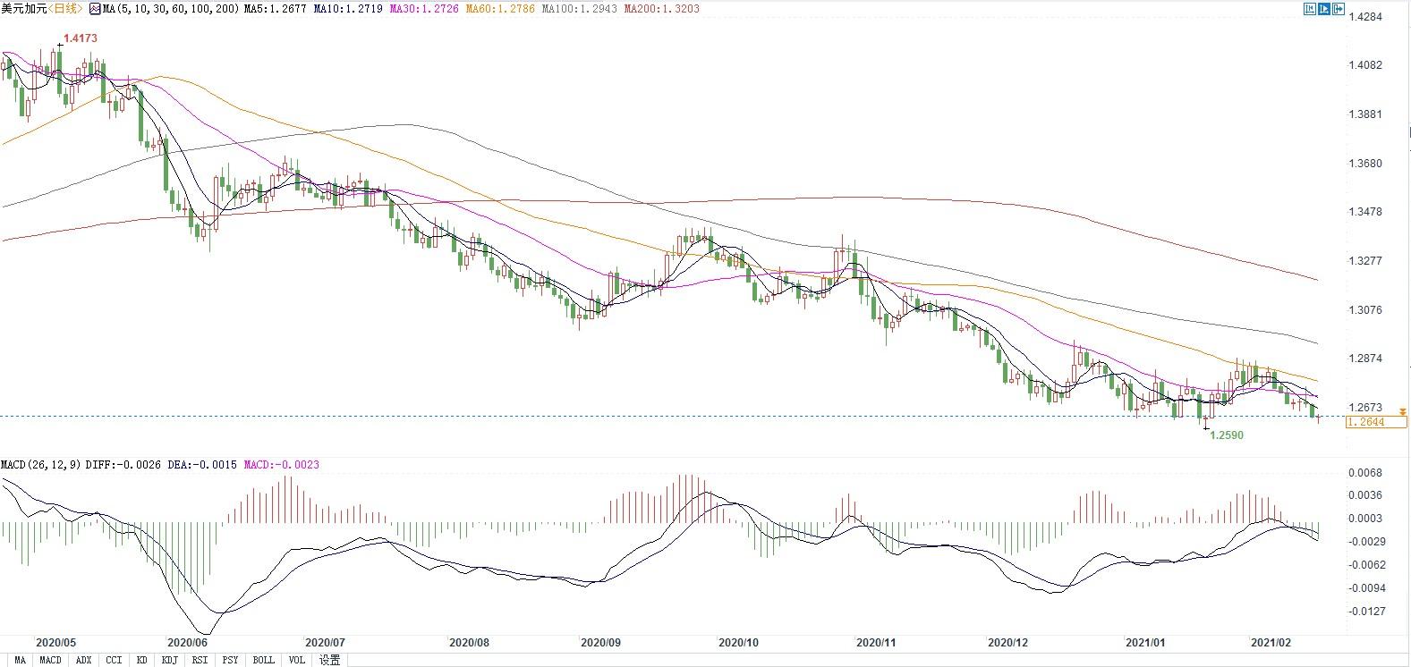Image resolution: width=1411 pixels, height=667 pixels.
Task: Click the 1.3478 price axis value
Action: (x=1366, y=212)
